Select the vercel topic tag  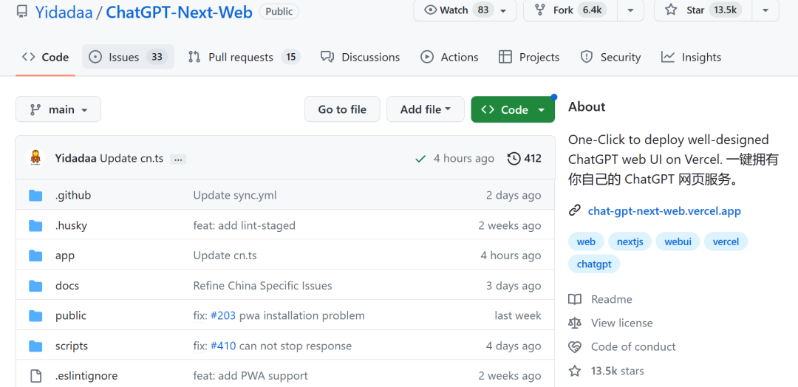(x=726, y=242)
